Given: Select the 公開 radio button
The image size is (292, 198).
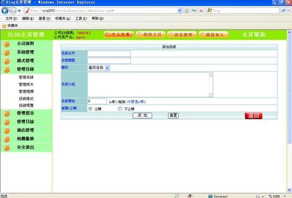Looking at the screenshot, I should (x=90, y=109).
